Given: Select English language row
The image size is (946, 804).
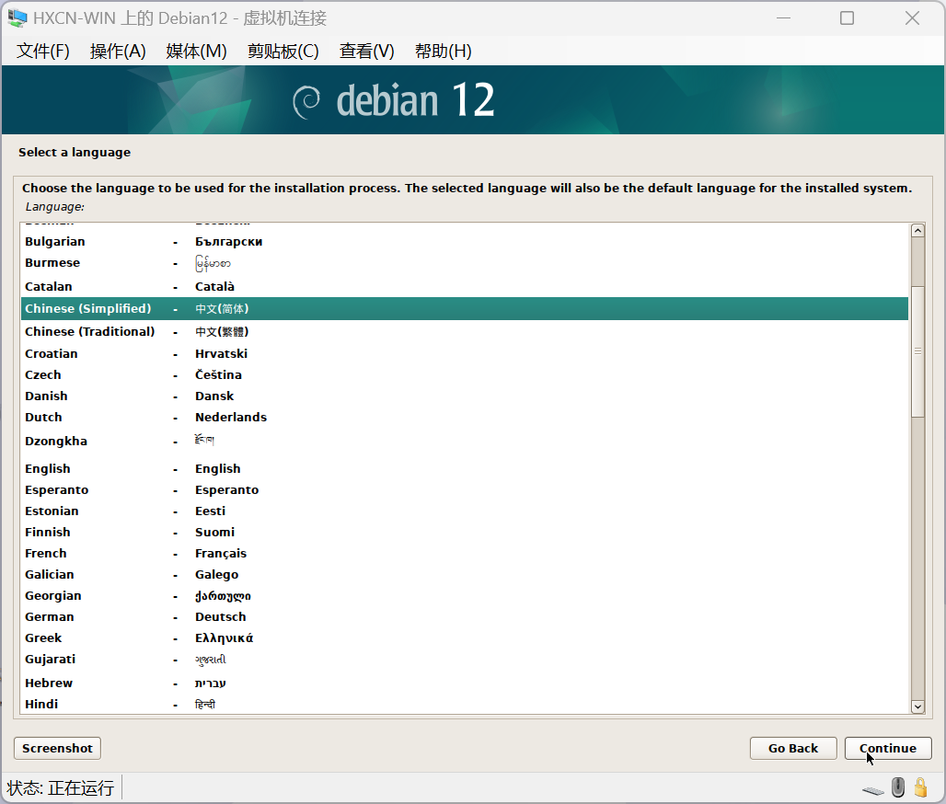Looking at the screenshot, I should [465, 468].
